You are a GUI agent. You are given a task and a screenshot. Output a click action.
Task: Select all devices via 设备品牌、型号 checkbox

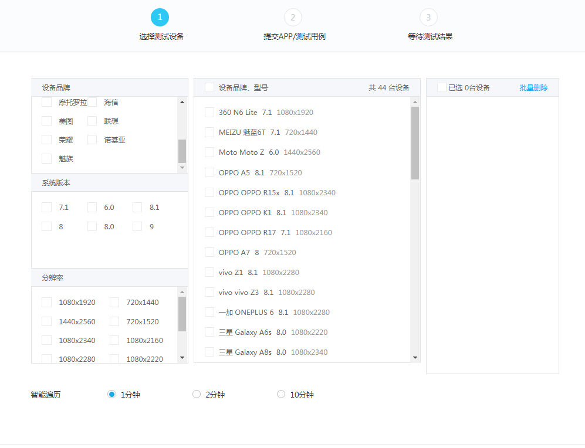209,87
